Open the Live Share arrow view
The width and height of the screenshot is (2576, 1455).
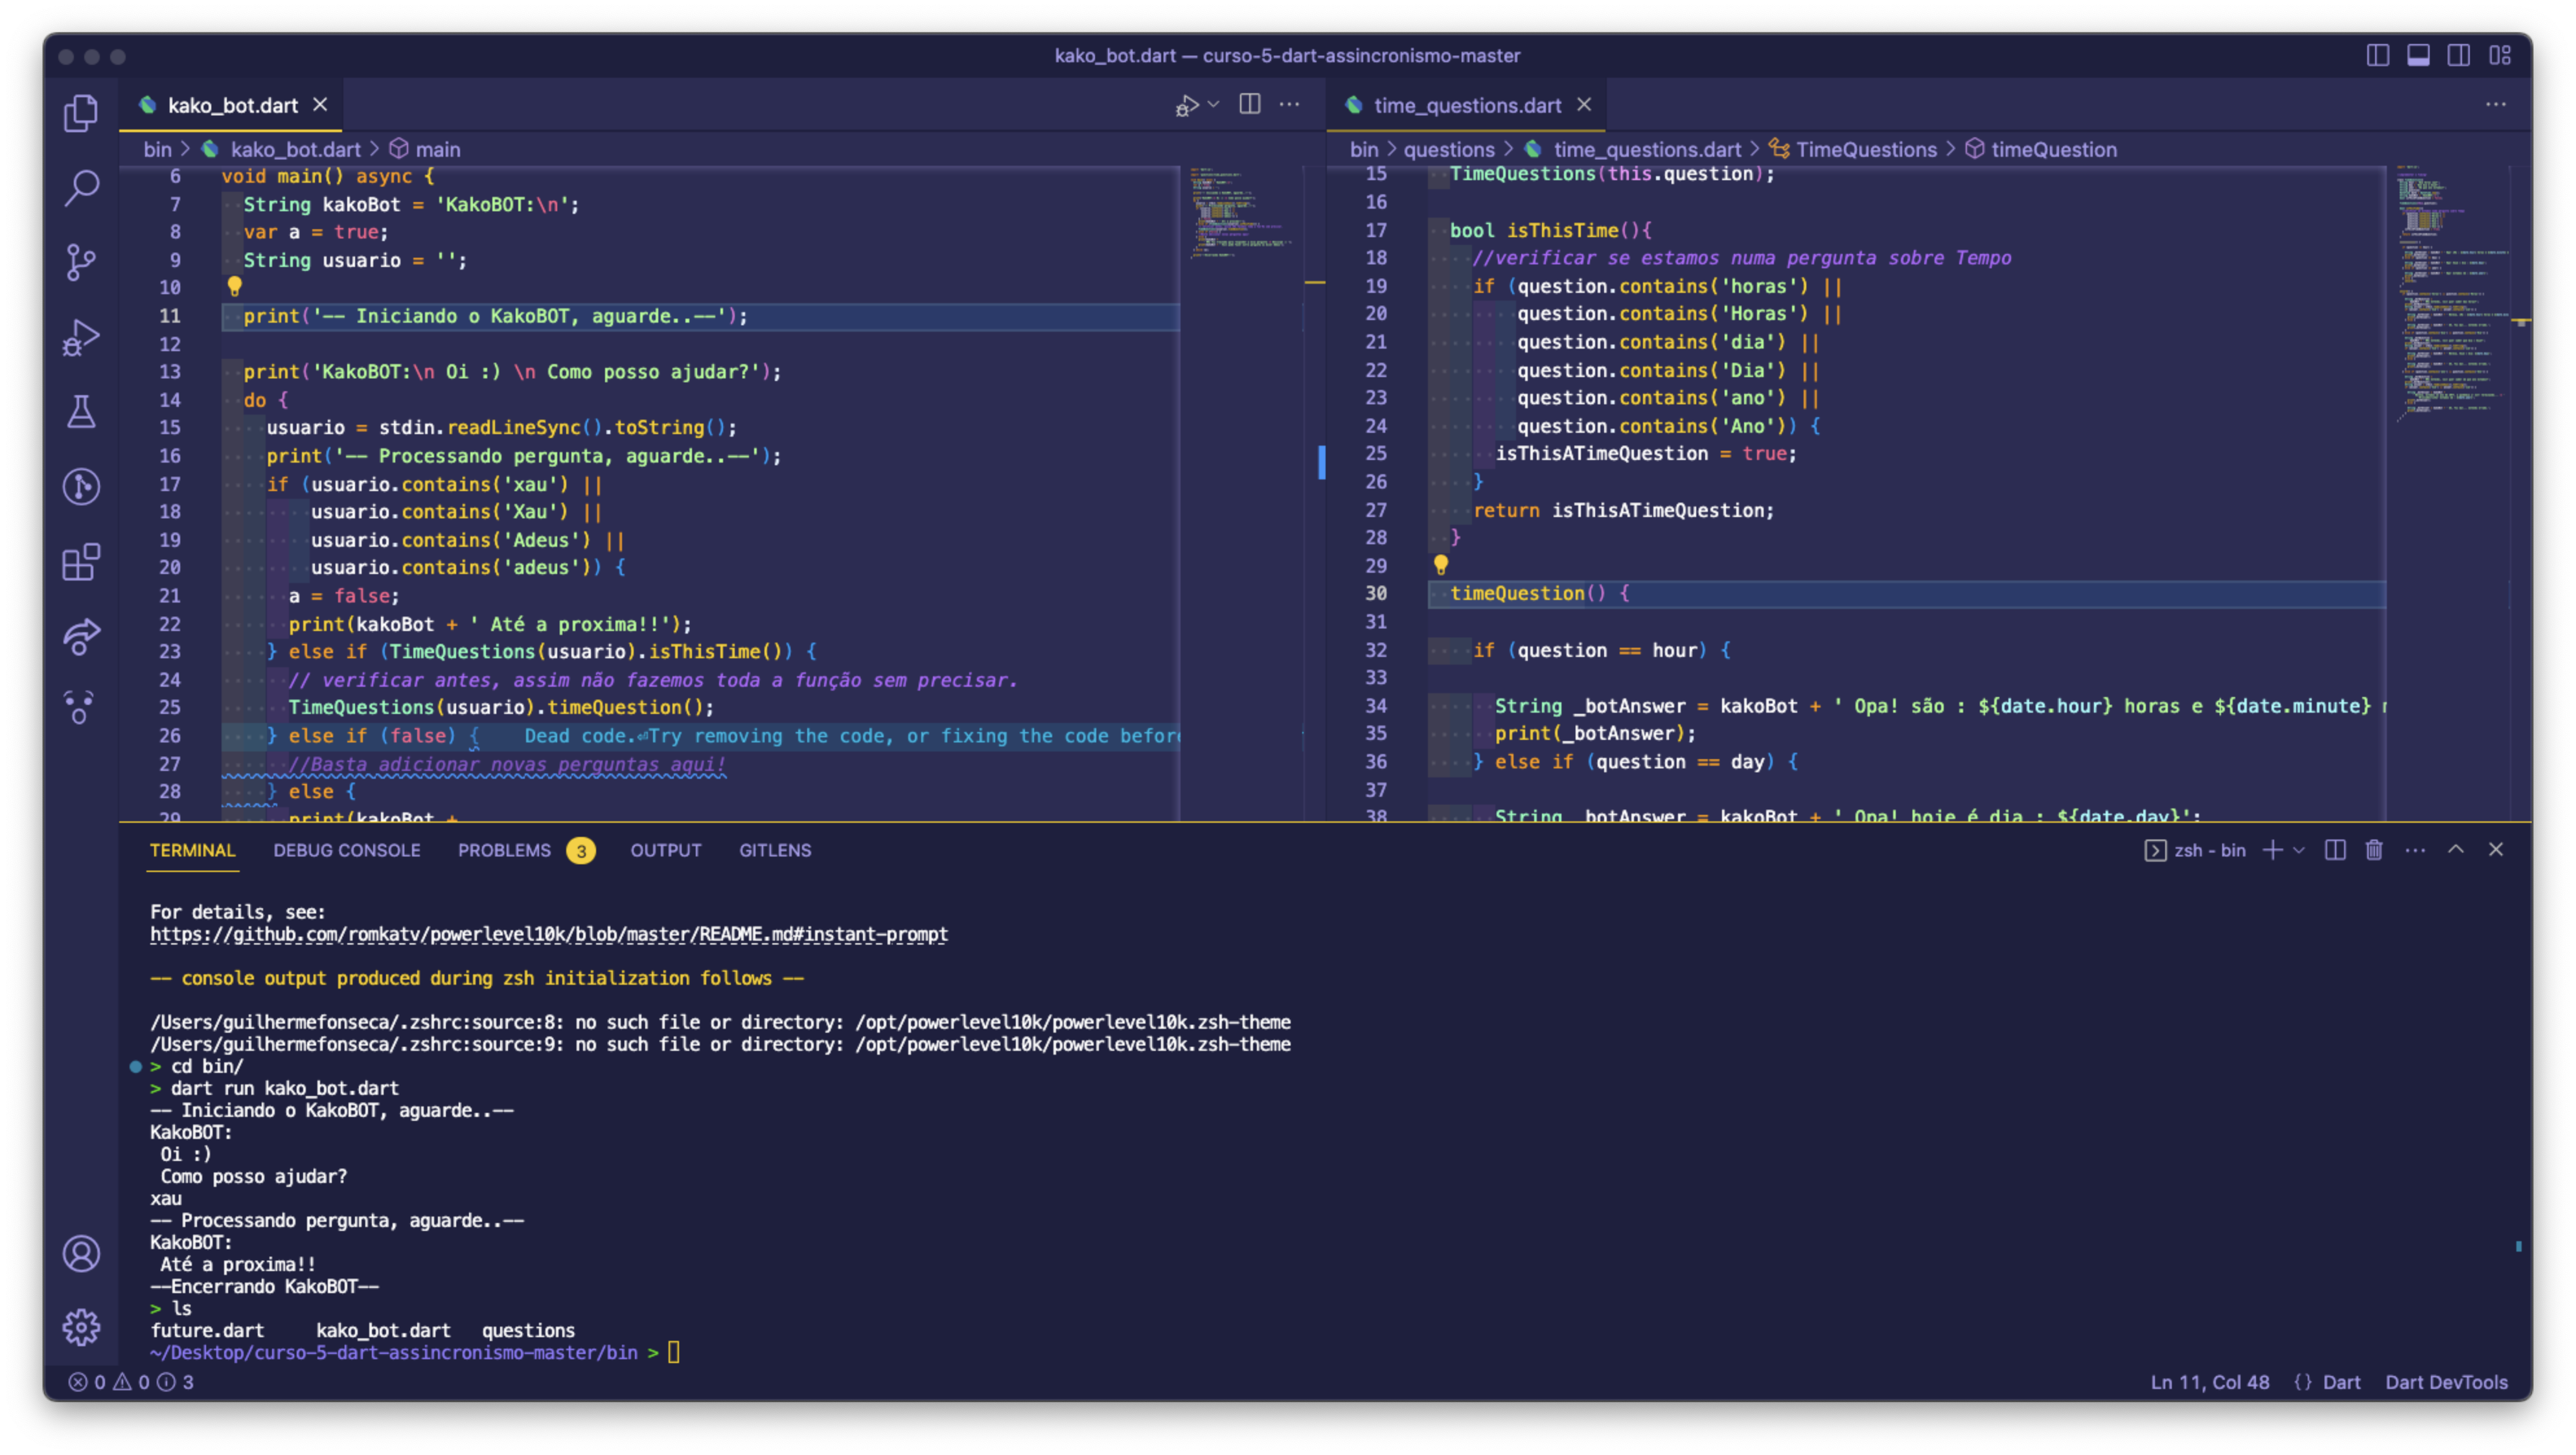pyautogui.click(x=81, y=636)
